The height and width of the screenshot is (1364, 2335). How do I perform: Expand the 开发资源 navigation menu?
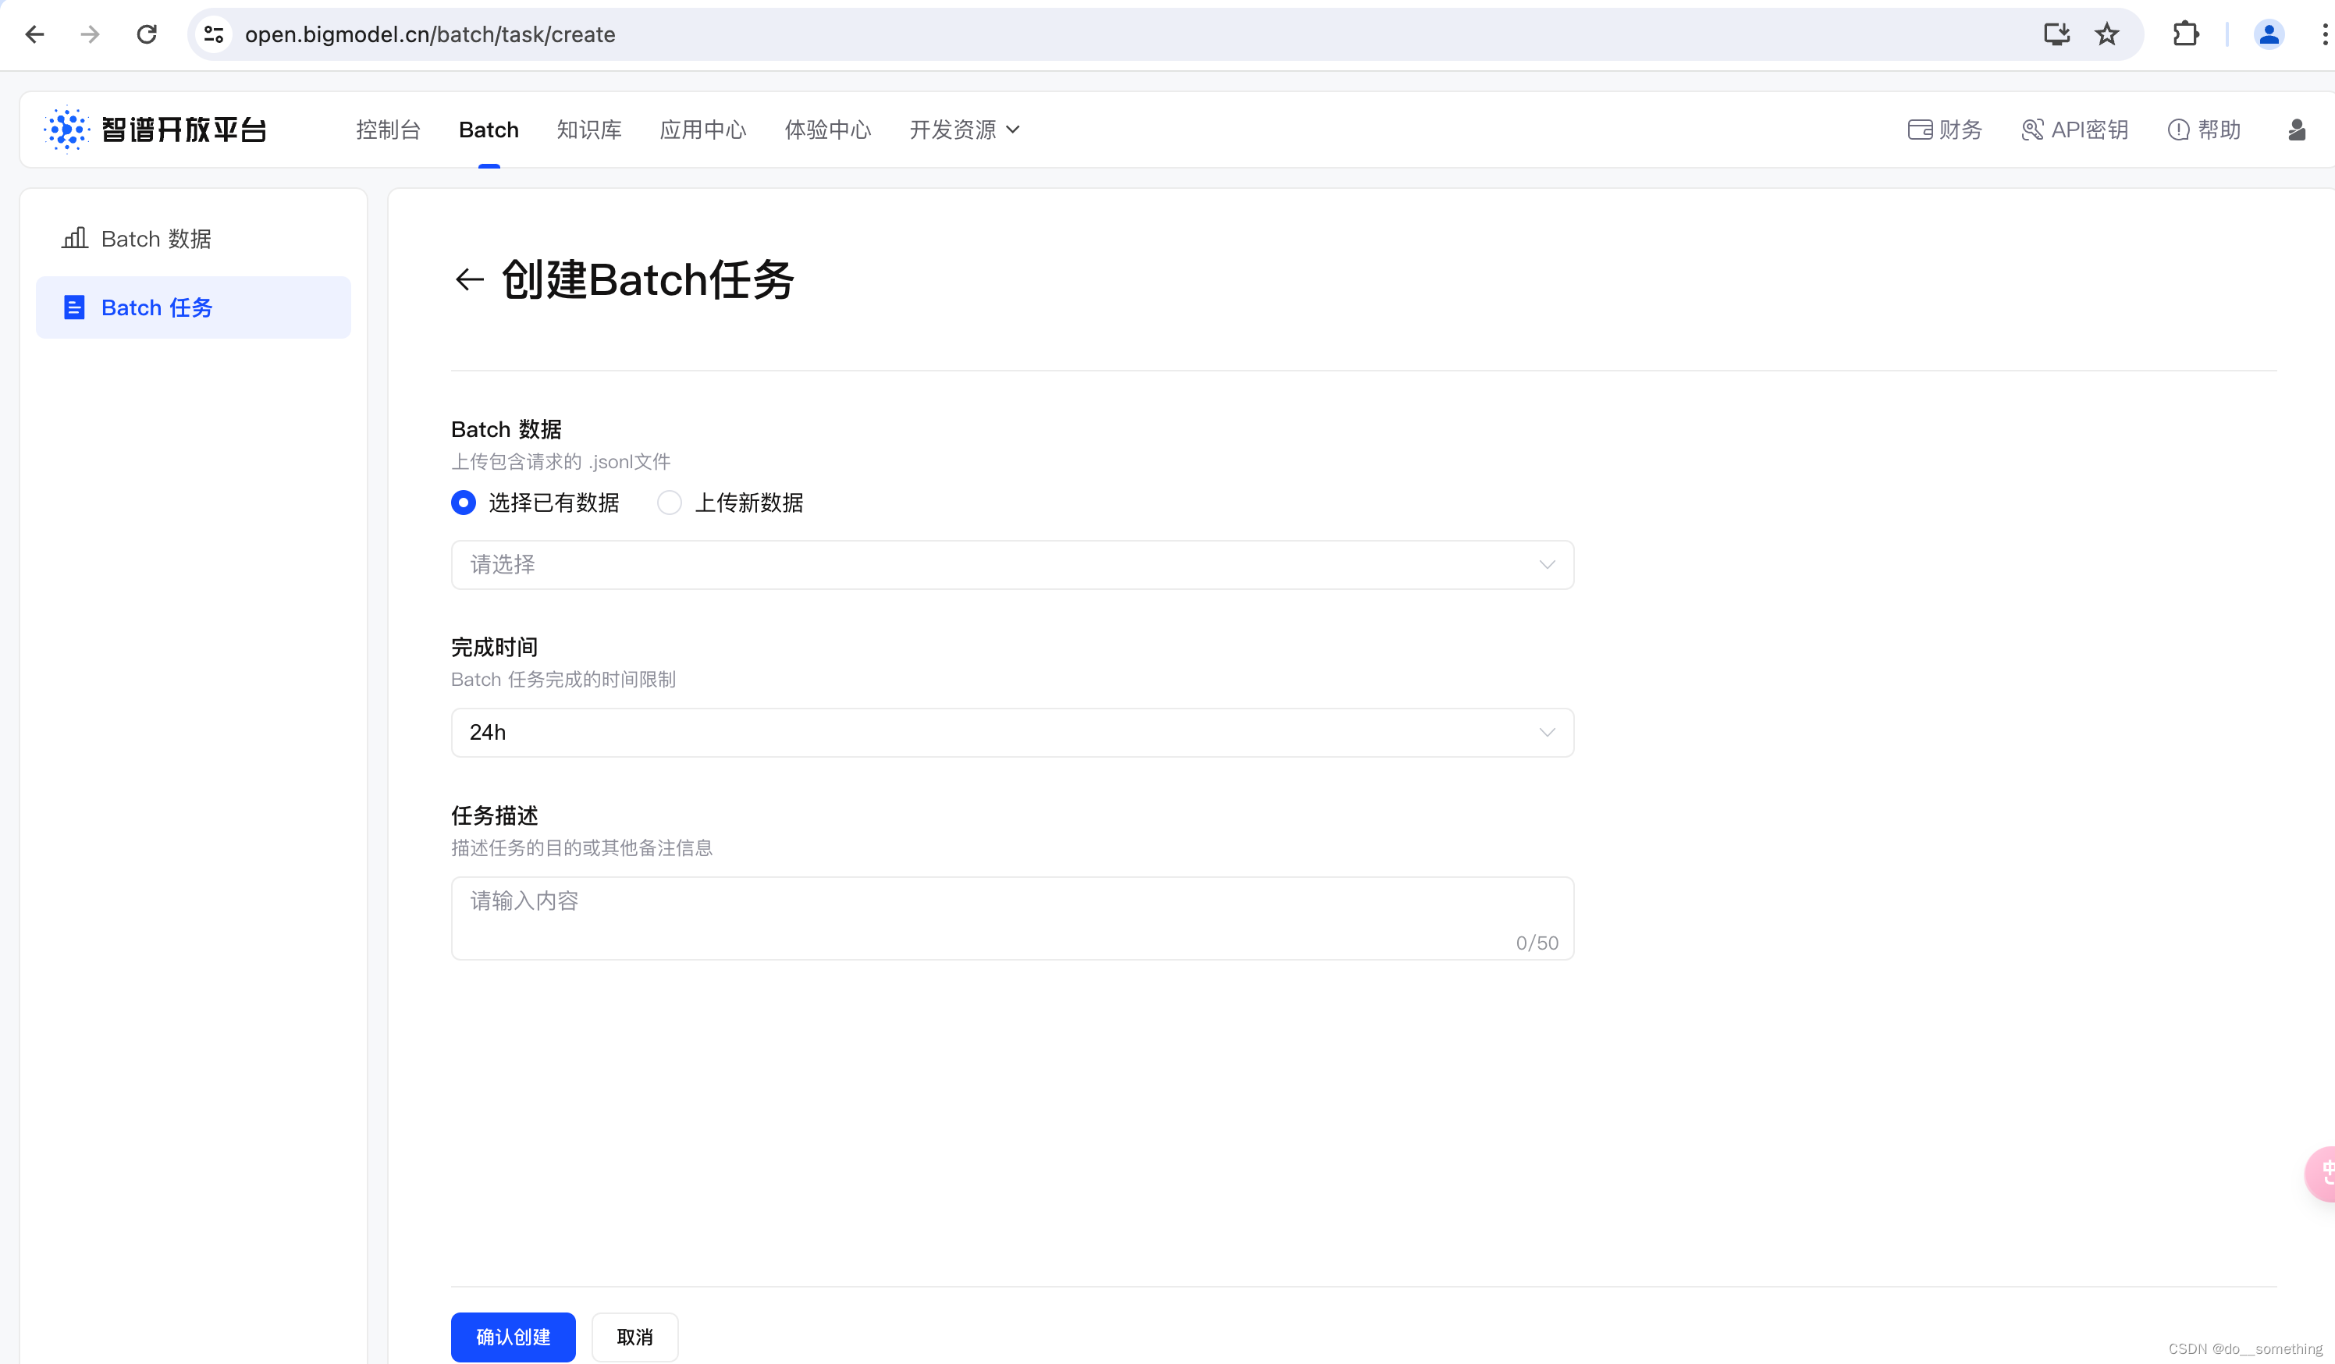click(964, 130)
